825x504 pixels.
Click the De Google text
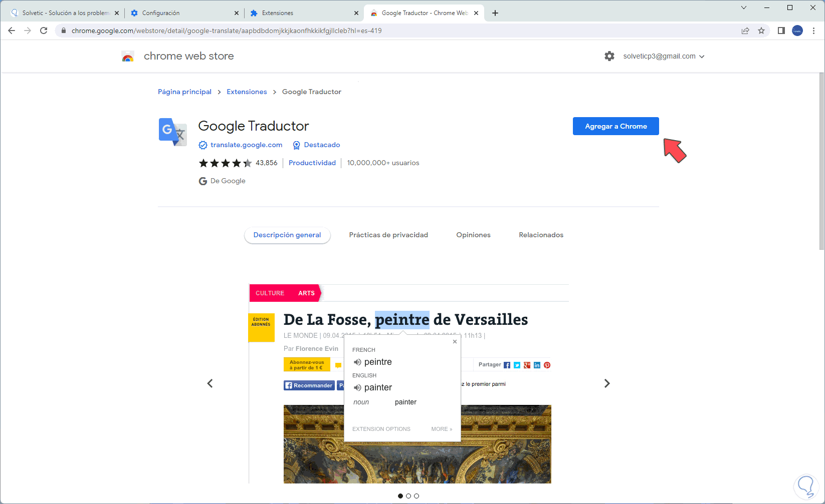coord(228,181)
